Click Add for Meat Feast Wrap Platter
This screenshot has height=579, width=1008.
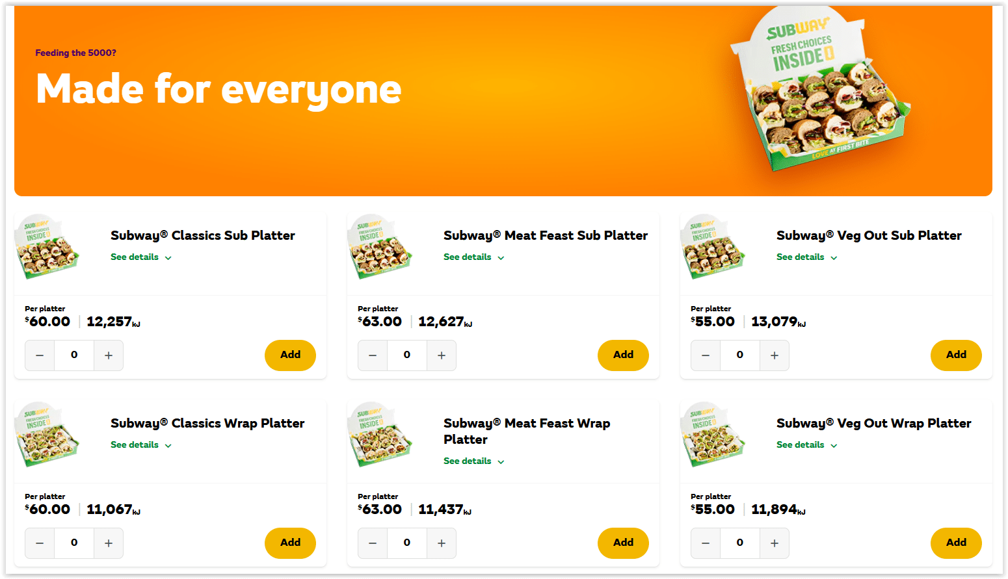(623, 543)
